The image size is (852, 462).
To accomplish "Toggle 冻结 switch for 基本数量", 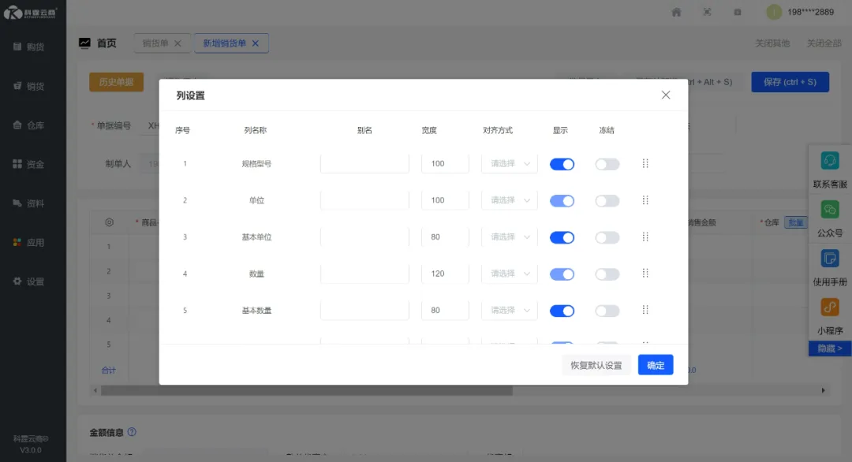I will coord(607,311).
